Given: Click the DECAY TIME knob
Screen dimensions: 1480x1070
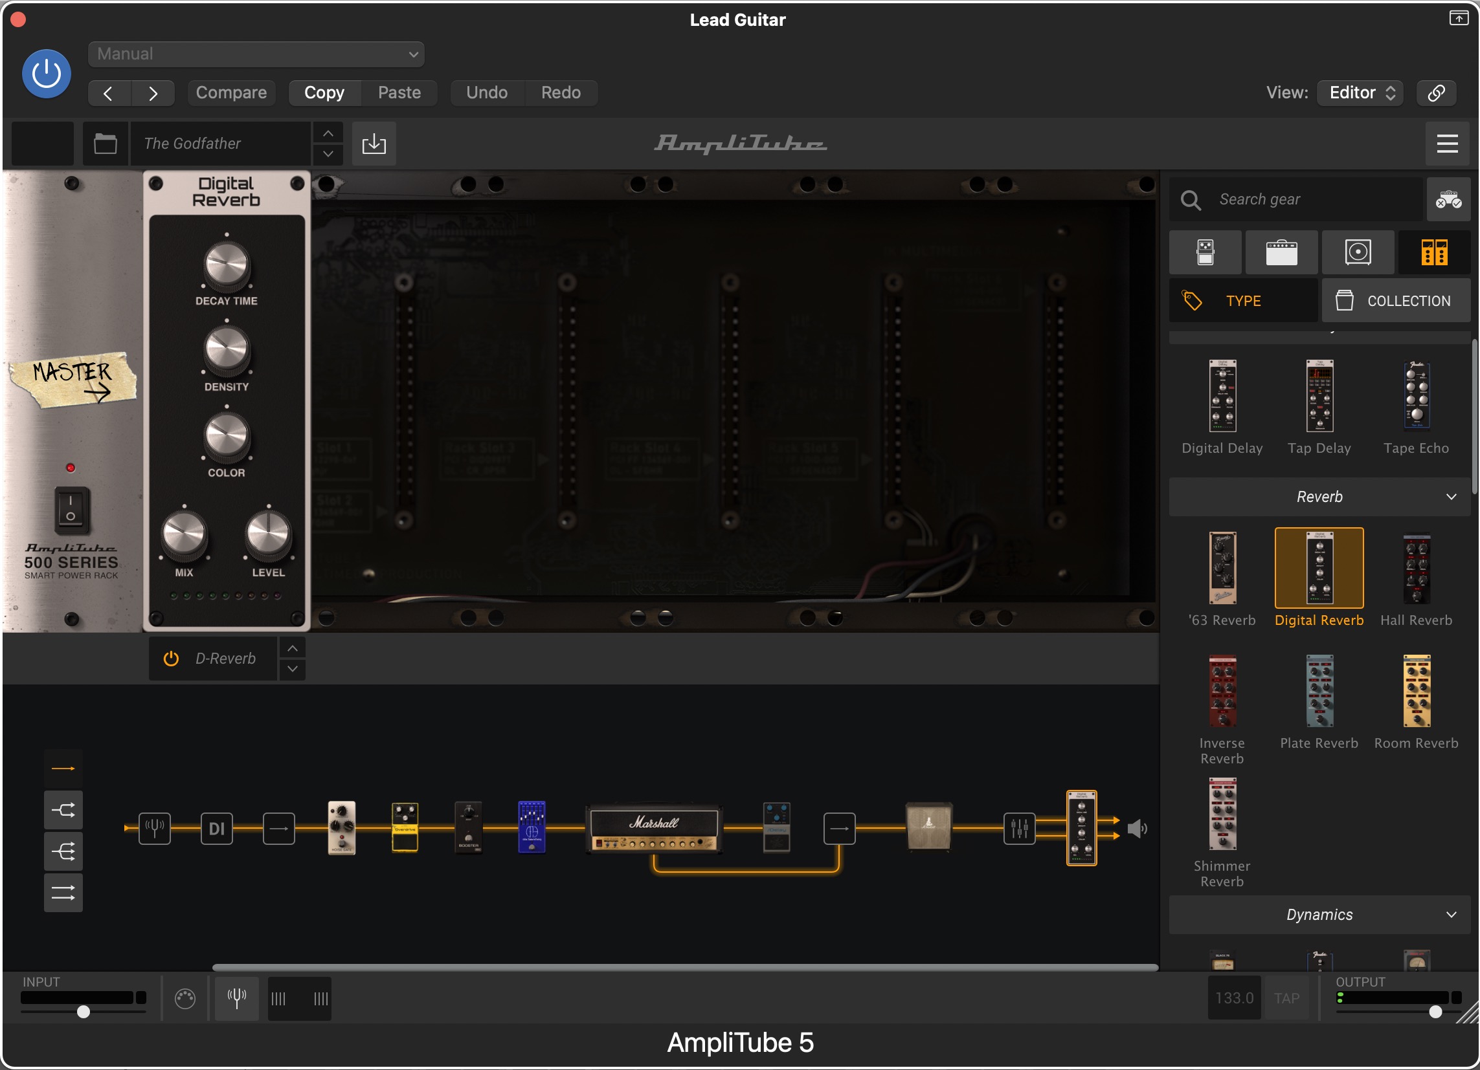Looking at the screenshot, I should point(227,265).
